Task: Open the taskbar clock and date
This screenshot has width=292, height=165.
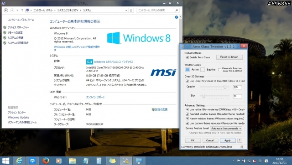Action: (279, 161)
